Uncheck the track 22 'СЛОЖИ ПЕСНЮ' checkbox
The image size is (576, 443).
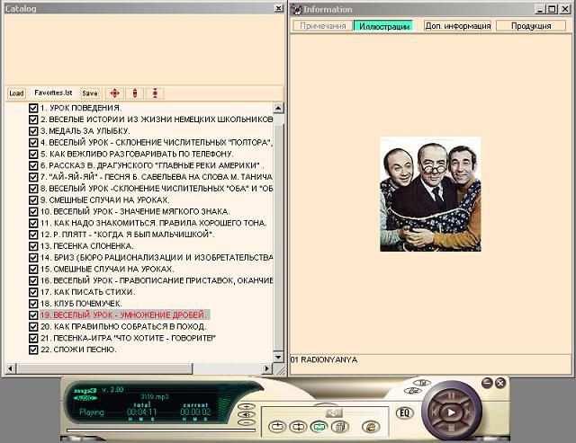click(x=33, y=350)
